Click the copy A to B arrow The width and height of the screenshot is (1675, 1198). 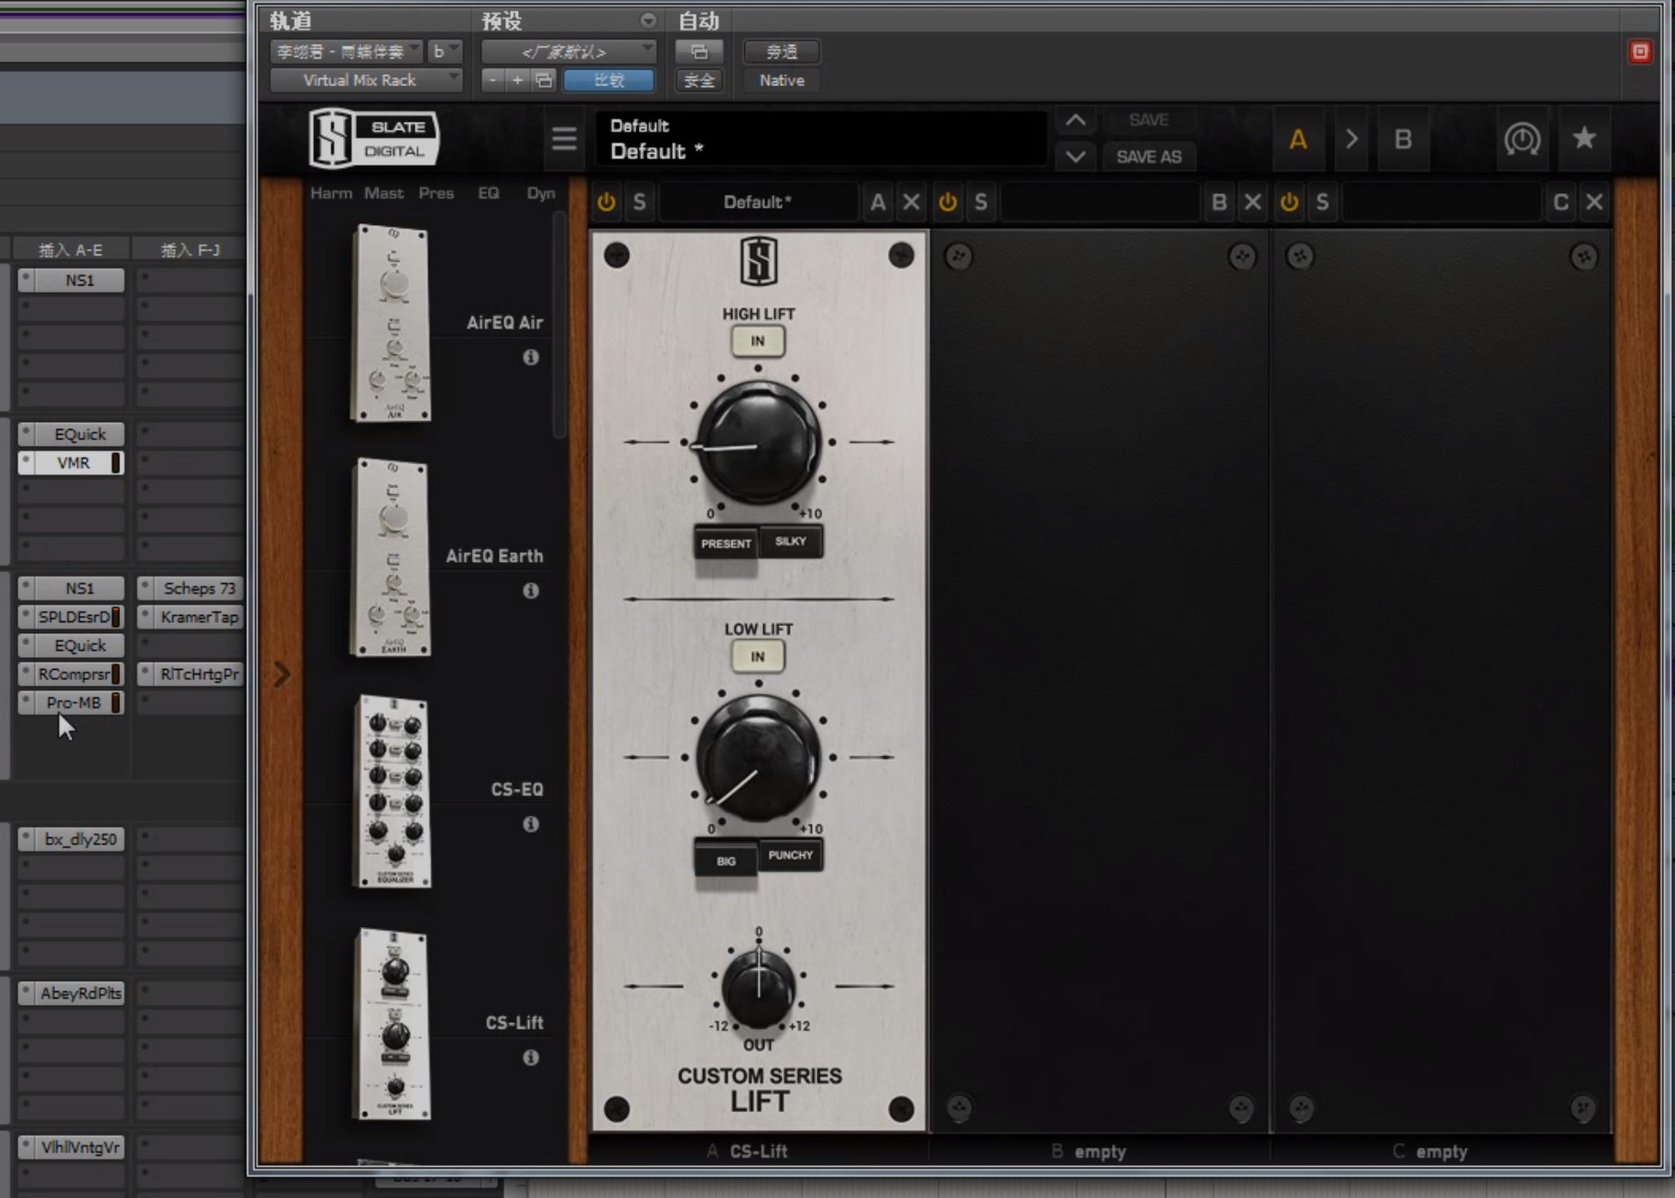point(1351,140)
